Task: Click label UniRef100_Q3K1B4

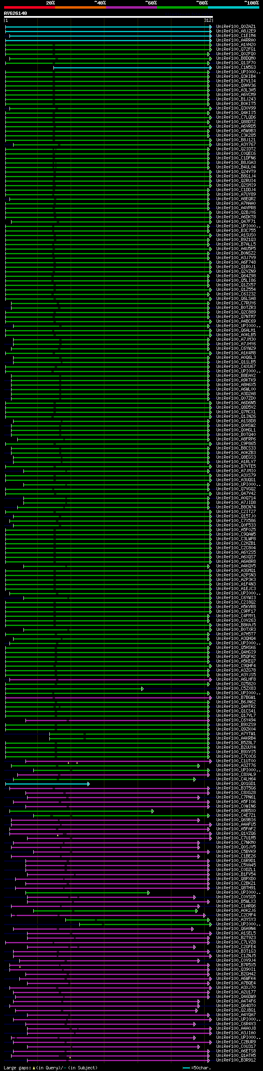Action: click(x=235, y=77)
